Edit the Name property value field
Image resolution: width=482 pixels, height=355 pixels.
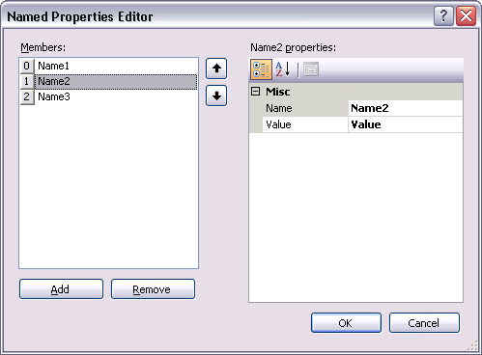click(406, 108)
